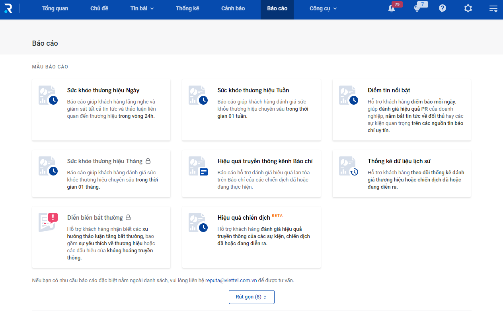
Task: Click the Diễn biến bất thường alert icon
Action: pyautogui.click(x=48, y=222)
